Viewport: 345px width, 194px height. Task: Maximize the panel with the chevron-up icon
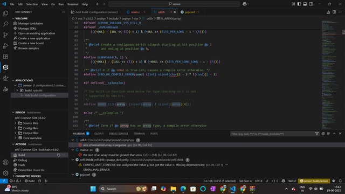[334, 134]
